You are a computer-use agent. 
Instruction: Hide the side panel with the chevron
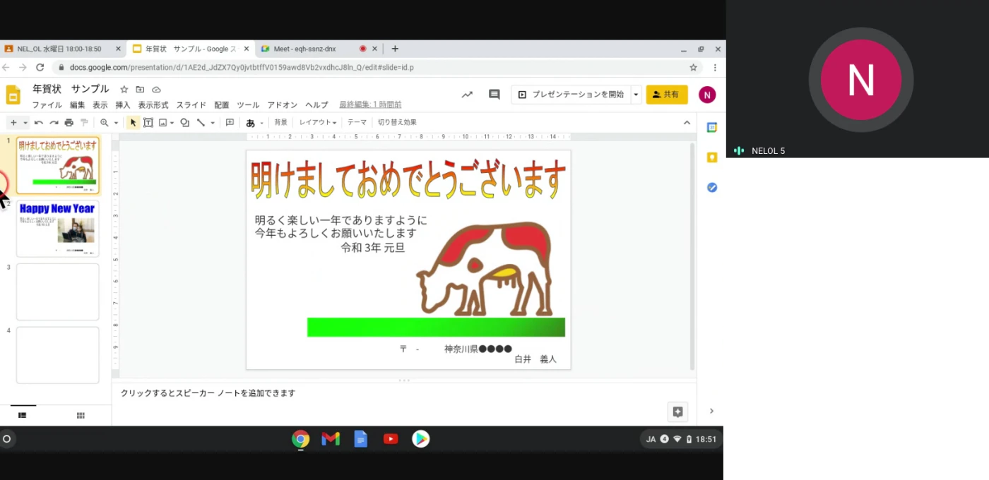[x=711, y=411]
